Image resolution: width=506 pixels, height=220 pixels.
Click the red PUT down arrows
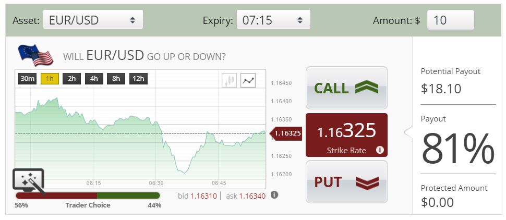click(367, 182)
